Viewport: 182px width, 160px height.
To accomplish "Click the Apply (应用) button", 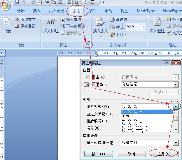I will pos(163,154).
